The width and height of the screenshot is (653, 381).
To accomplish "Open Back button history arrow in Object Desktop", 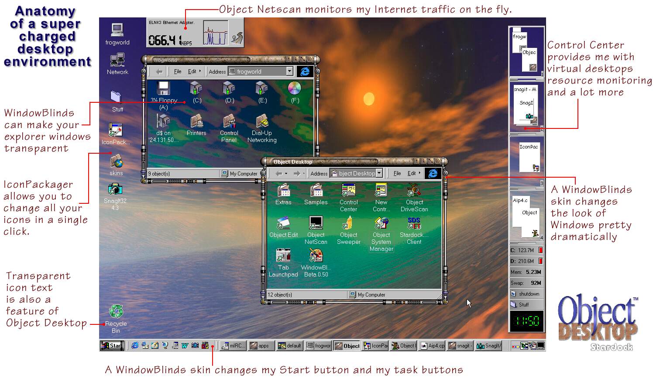I will coord(286,173).
